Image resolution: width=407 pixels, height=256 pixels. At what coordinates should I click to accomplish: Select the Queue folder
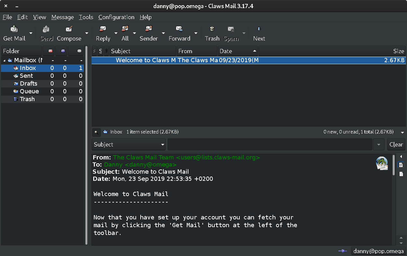(x=42, y=91)
